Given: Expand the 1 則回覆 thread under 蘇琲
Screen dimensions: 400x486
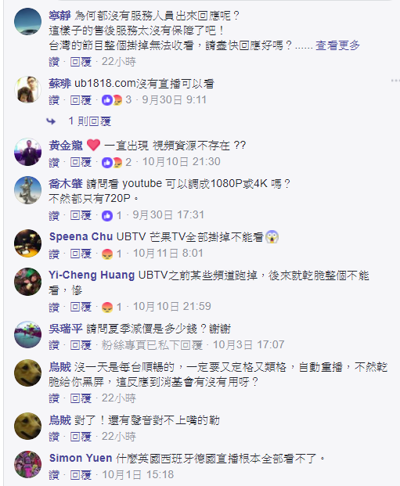Looking at the screenshot, I should coord(89,121).
